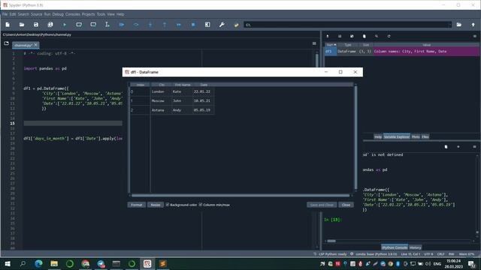
Task: Stop debugging with the blue square icon
Action: pos(193,25)
